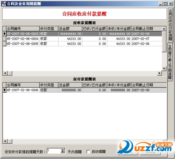Click 收款 type cell of HT-2007-02-06-0004
Screen dimensions: 175x159
[x=49, y=39]
